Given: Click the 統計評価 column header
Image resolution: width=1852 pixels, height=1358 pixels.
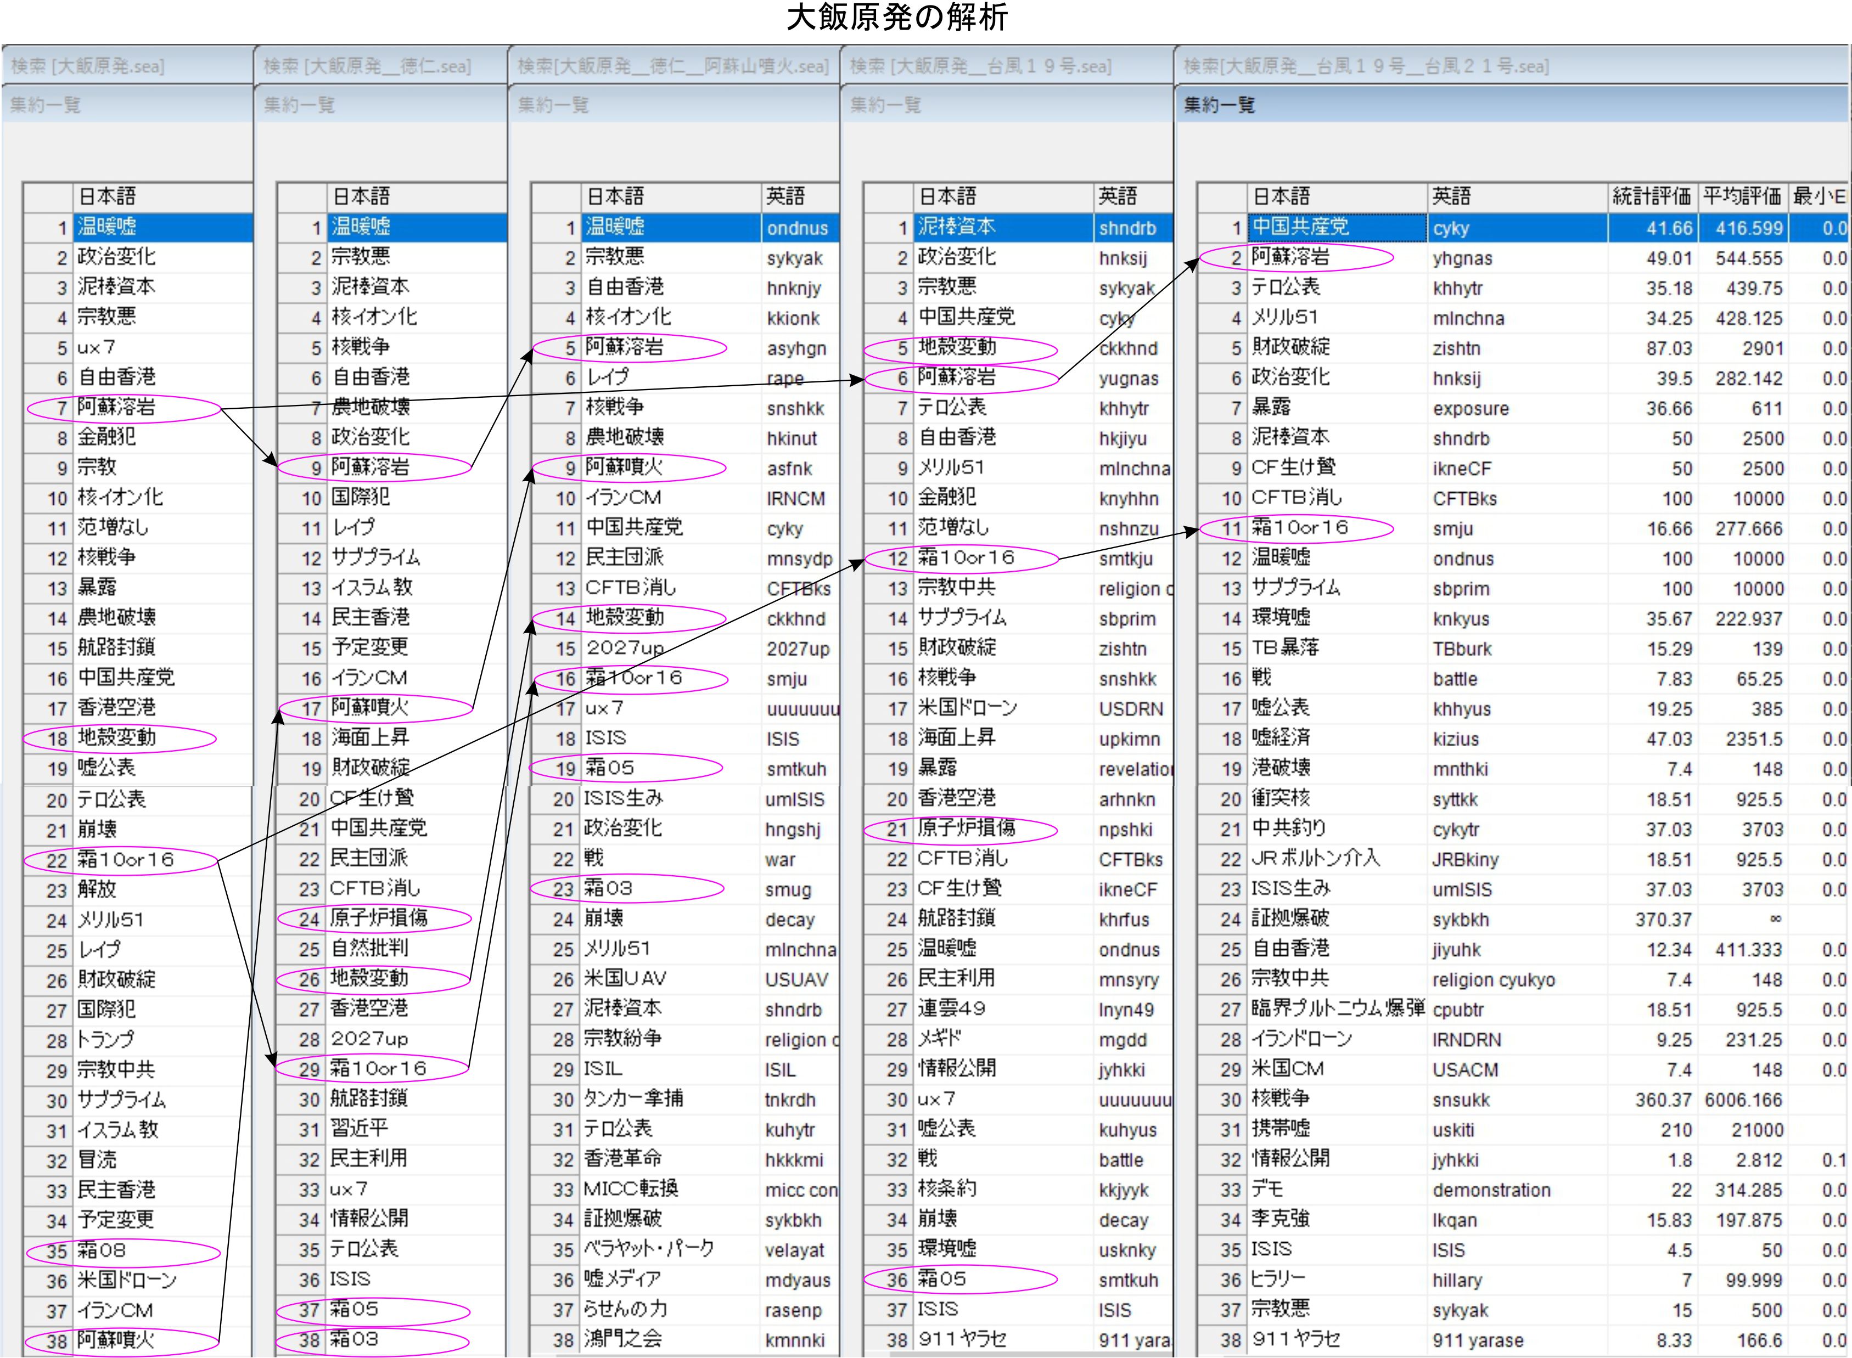Looking at the screenshot, I should 1651,196.
